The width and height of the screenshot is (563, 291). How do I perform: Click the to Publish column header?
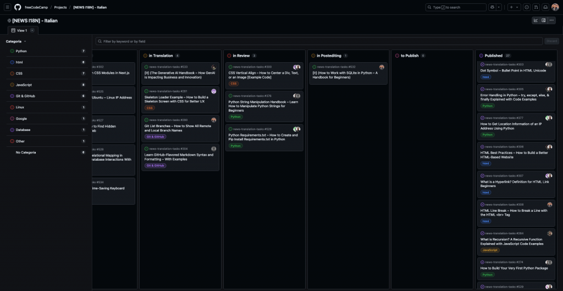pos(410,56)
